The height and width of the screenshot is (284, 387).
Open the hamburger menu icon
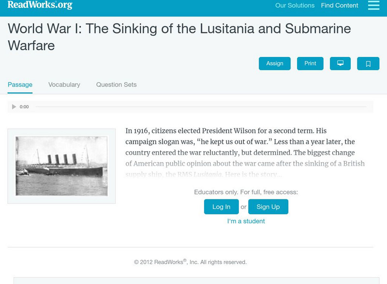373,5
